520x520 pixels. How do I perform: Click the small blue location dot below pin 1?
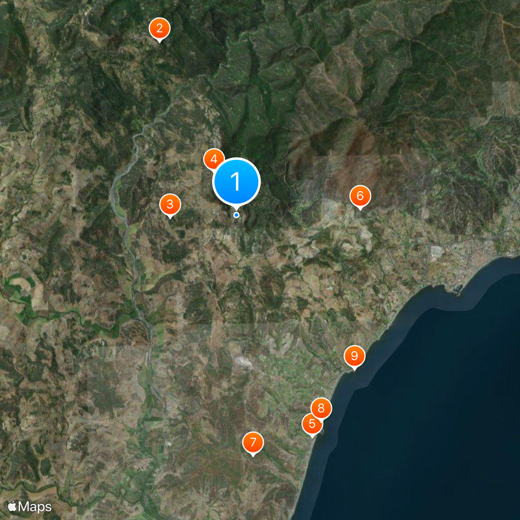point(237,214)
